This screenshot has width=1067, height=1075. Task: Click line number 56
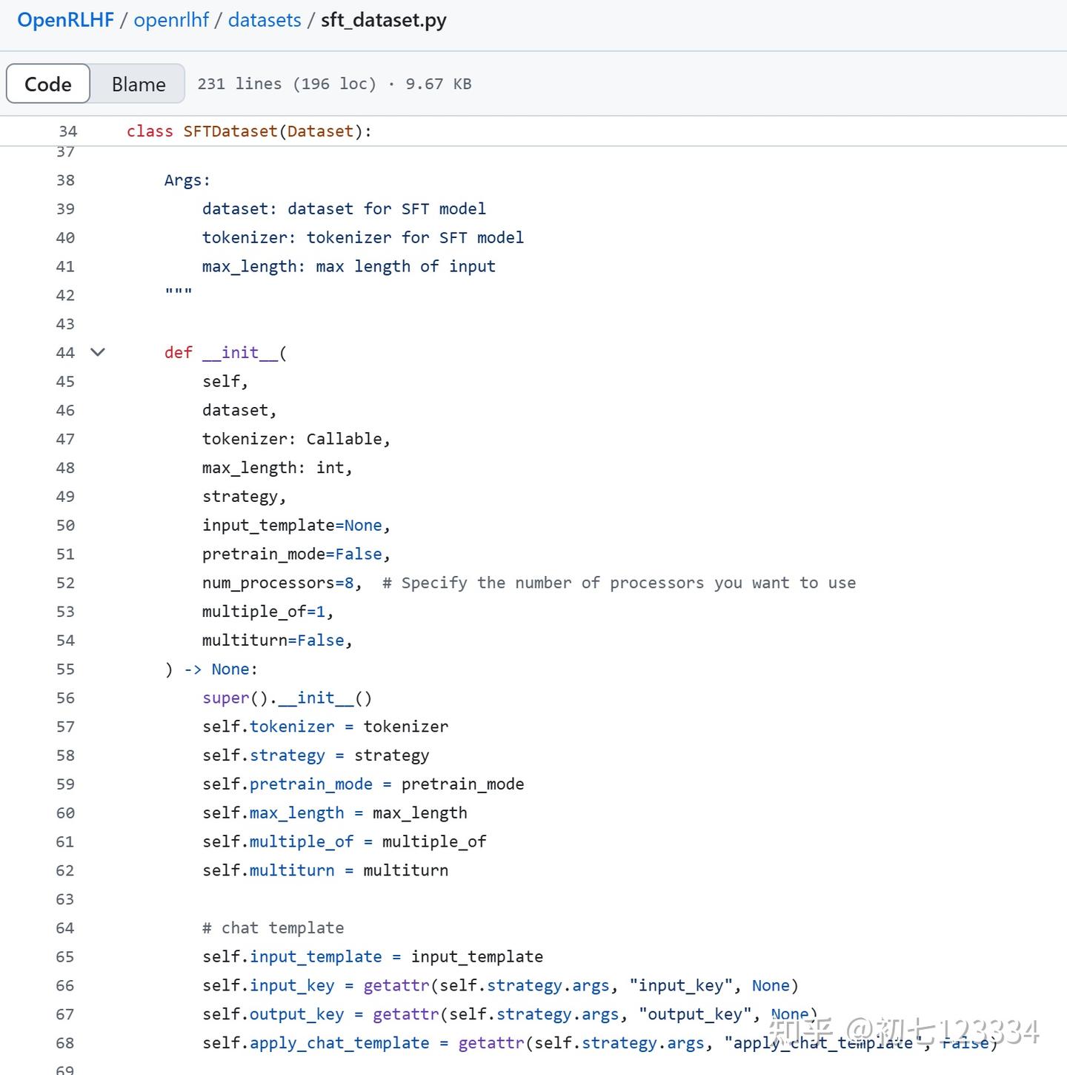[65, 698]
